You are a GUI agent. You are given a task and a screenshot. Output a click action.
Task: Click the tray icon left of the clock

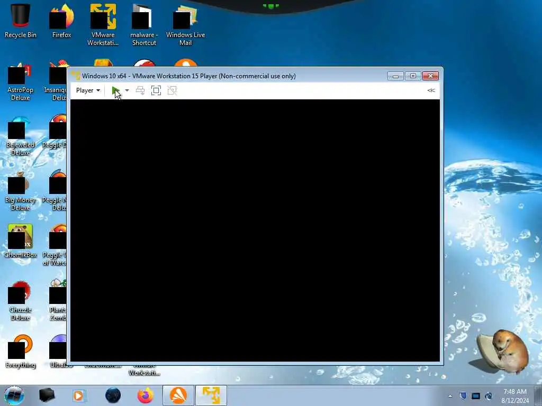[489, 396]
